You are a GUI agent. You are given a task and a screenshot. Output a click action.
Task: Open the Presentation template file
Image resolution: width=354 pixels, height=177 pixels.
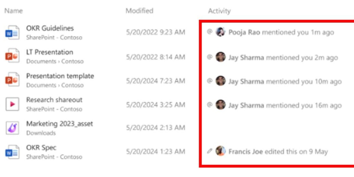point(60,76)
